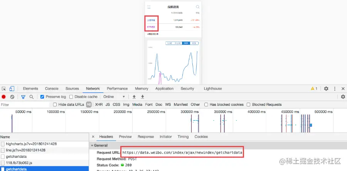Toggle the device toolbar icon
347x171 pixels.
point(12,89)
